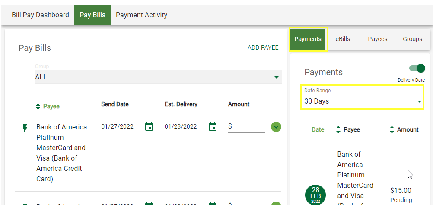Click the Est. Delivery 01/28/2022 field
Viewport: 433px width, 205px height.
point(192,127)
